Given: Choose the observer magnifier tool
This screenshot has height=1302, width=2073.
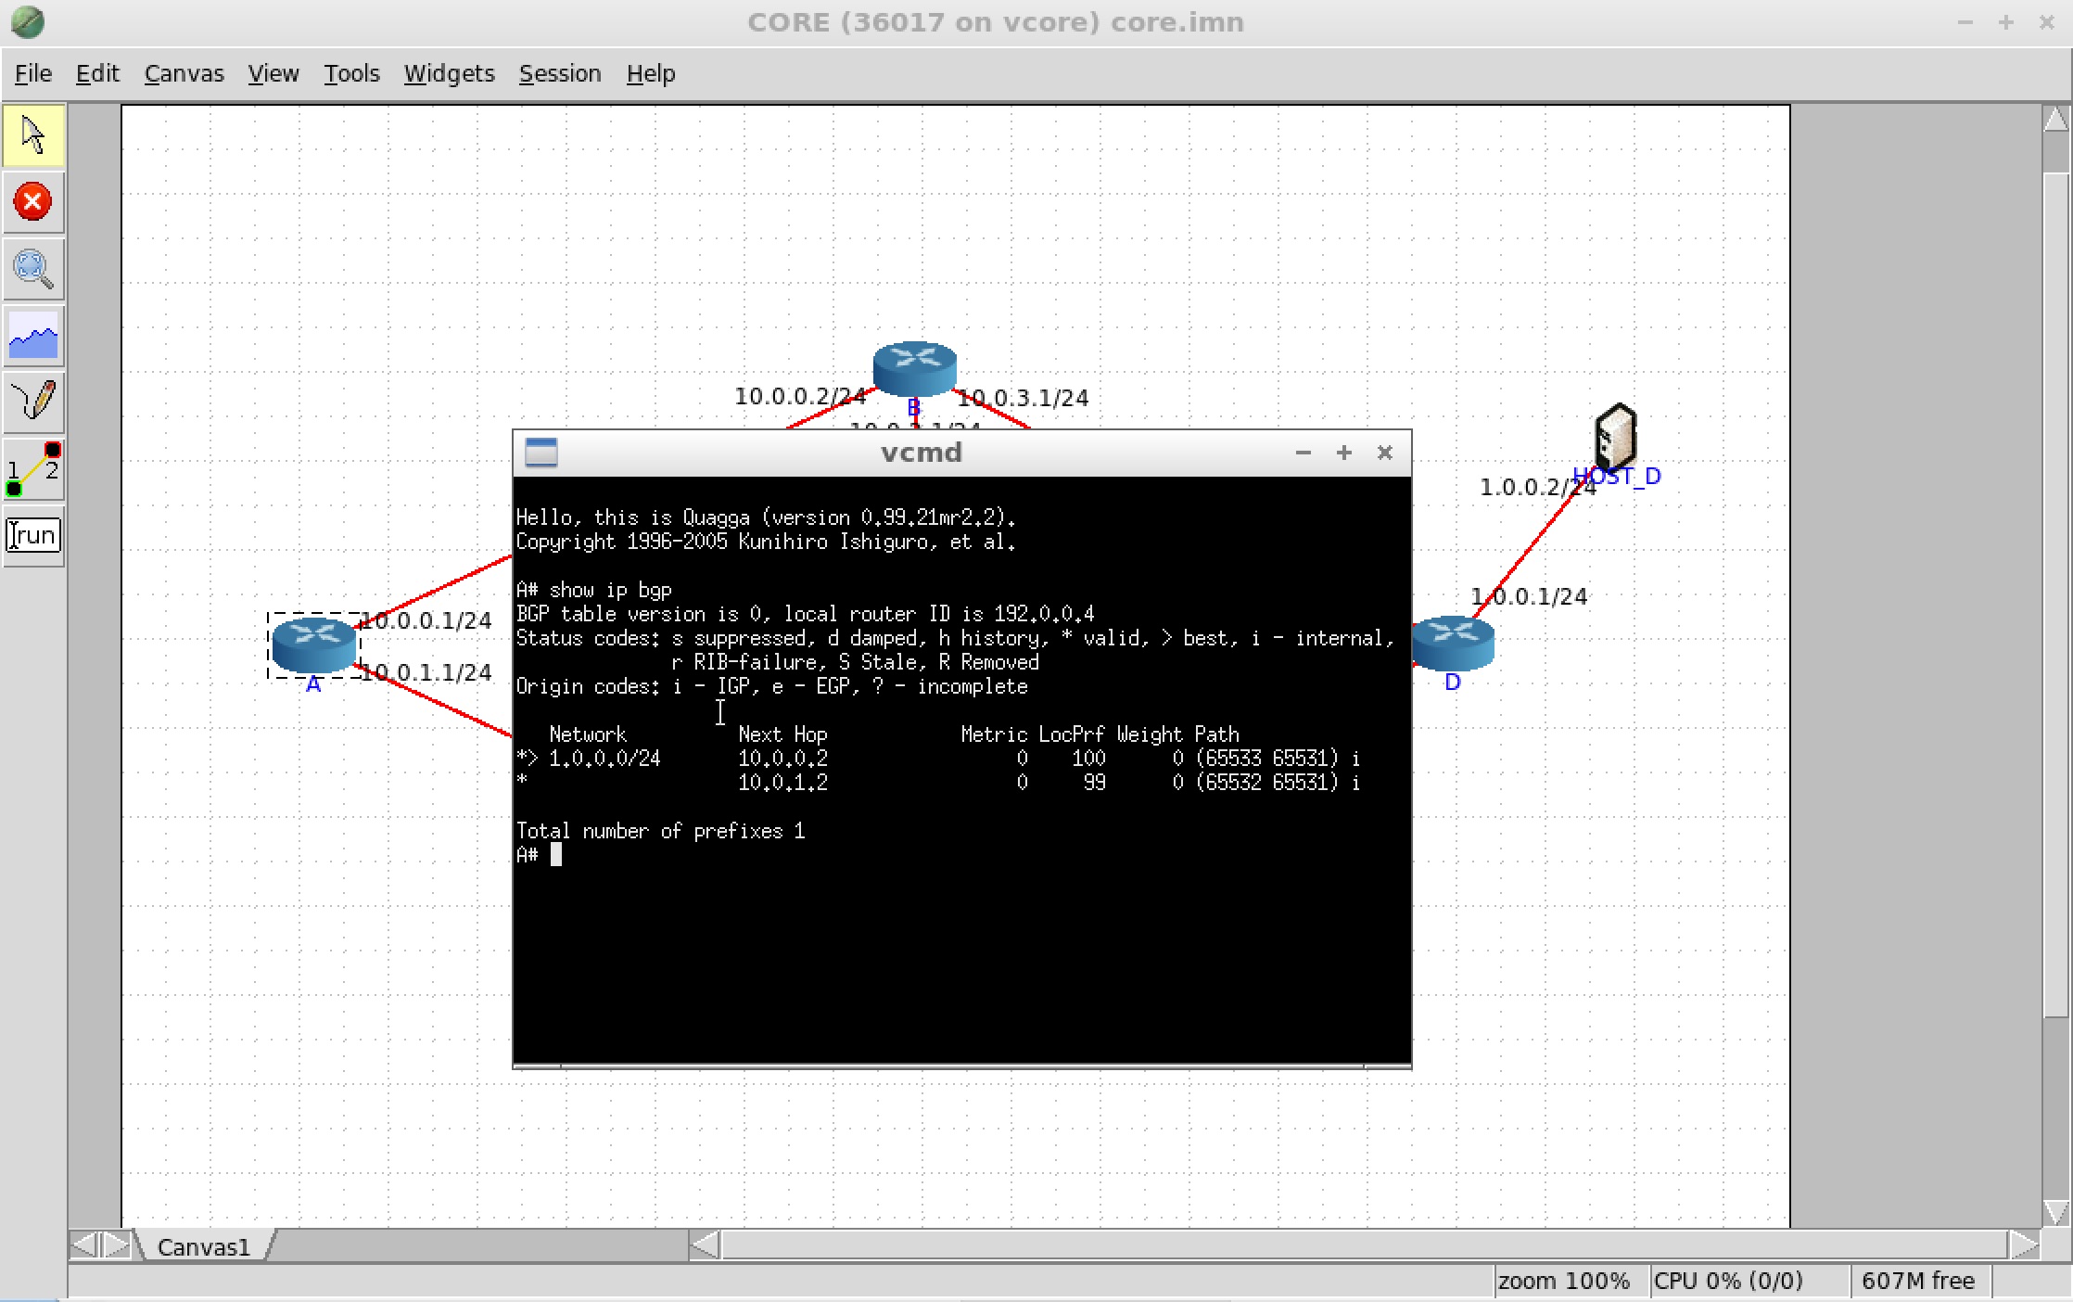Looking at the screenshot, I should click(33, 269).
